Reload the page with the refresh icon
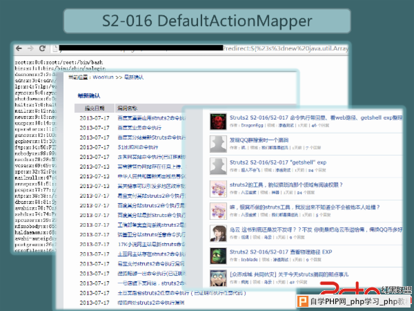Image resolution: width=414 pixels, height=311 pixels. (42, 48)
